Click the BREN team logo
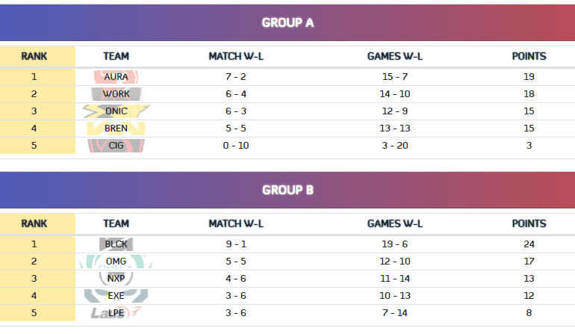Screen dimensions: 575x334 click(116, 129)
